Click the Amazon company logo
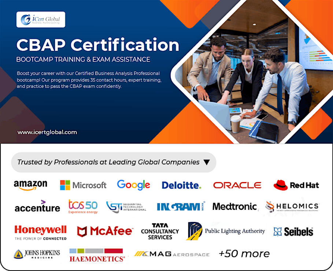Viewport: 333px width, 271px height. tap(31, 184)
